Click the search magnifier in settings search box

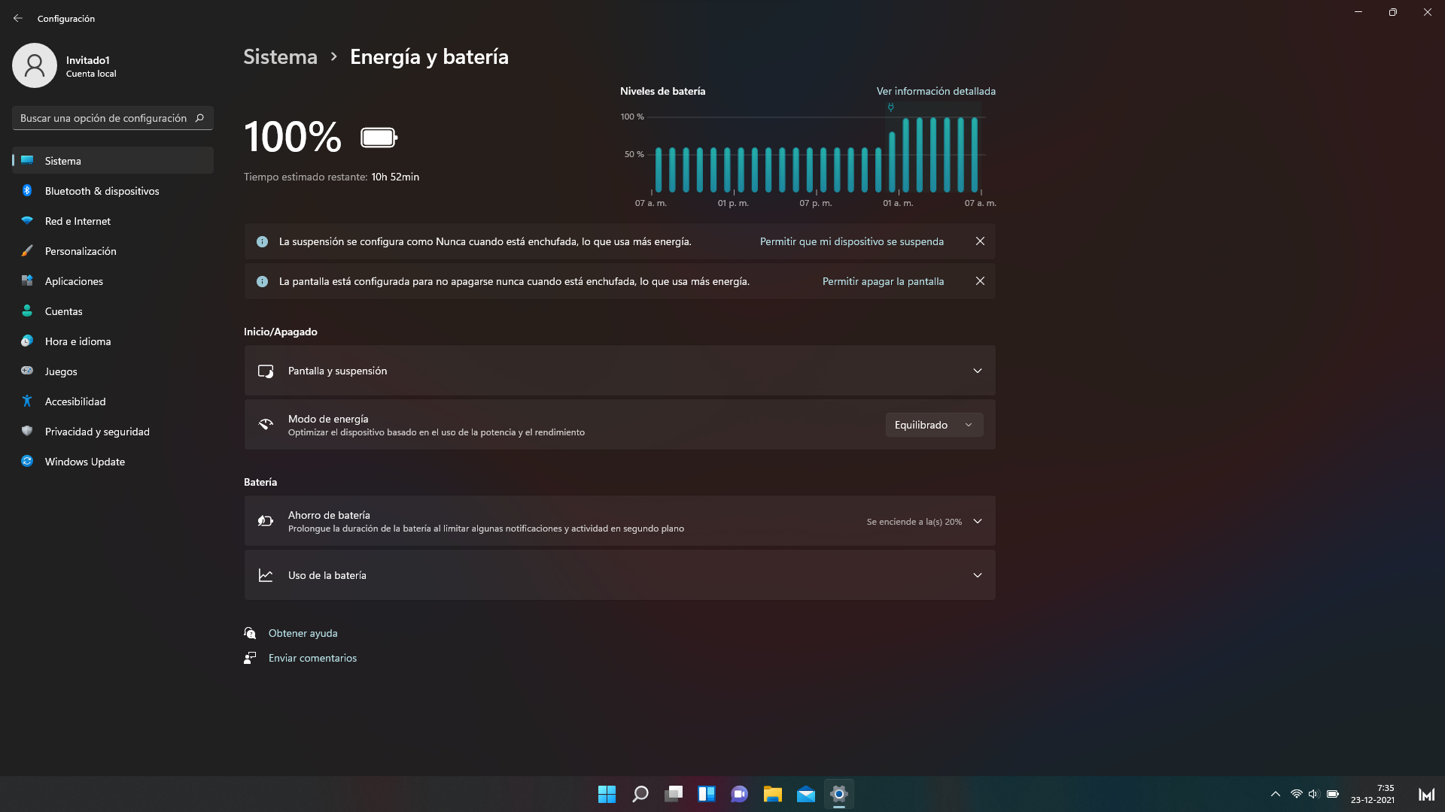(199, 118)
